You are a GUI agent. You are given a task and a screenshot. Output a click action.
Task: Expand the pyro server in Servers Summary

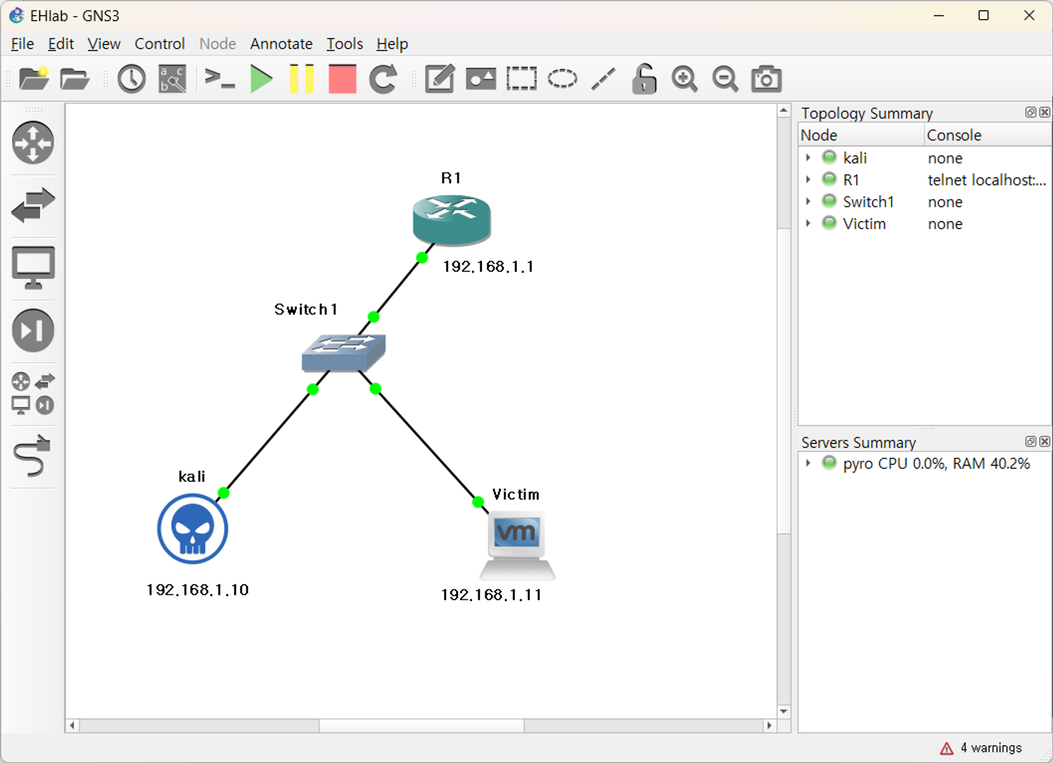pos(808,463)
